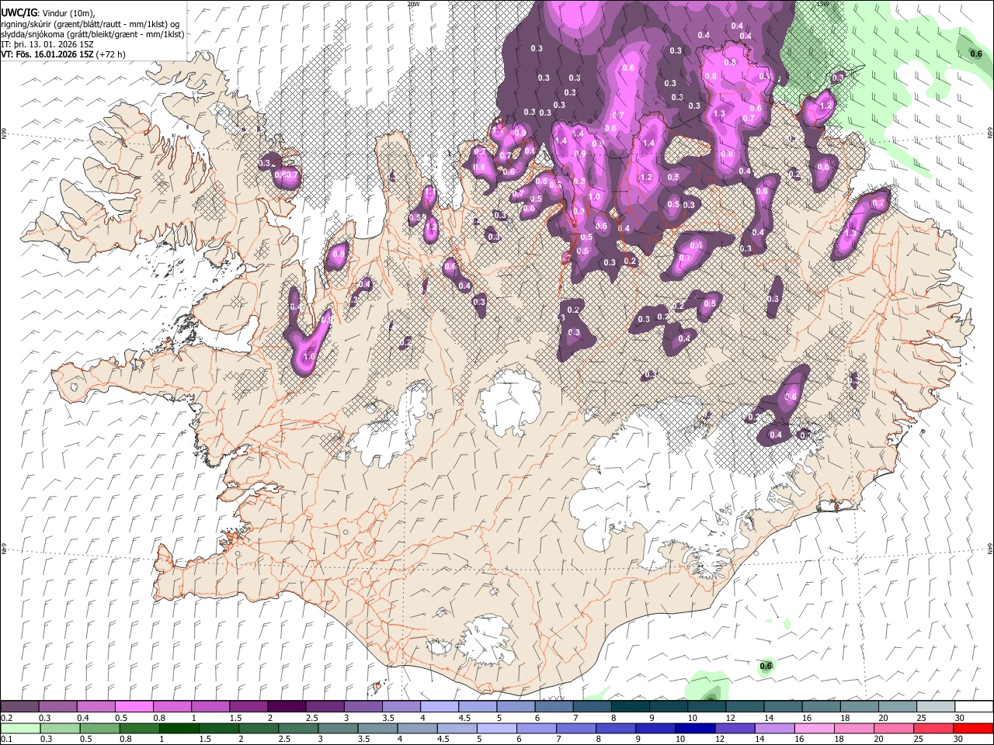Pick the slate blue 6–7 swatch in upper legend row
This screenshot has width=994, height=745.
coord(554,707)
